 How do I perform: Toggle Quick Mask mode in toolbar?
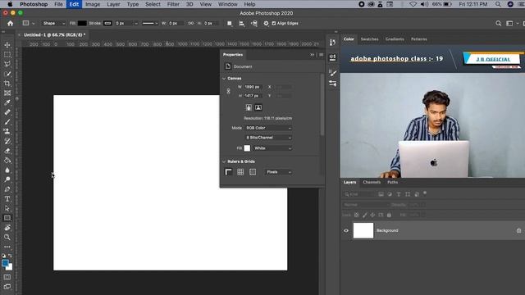tap(7, 277)
